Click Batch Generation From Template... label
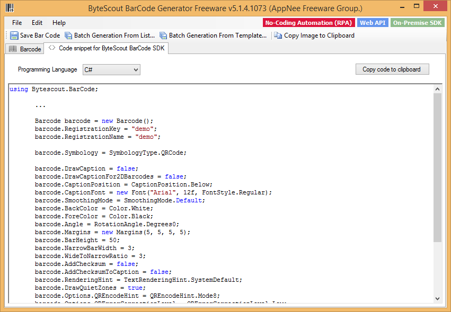The image size is (451, 312). [x=218, y=35]
